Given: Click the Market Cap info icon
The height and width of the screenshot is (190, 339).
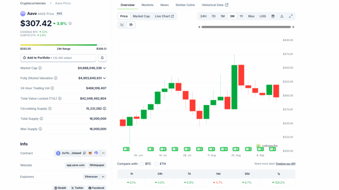Looking at the screenshot, I should (40, 68).
